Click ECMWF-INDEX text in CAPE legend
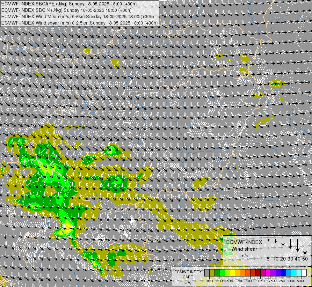 click(x=188, y=272)
